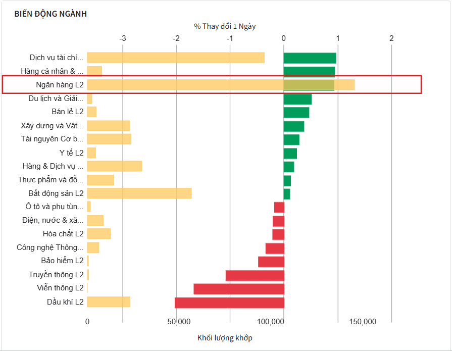The height and width of the screenshot is (351, 452).
Task: Click the '50,000' volume axis tick
Action: [x=179, y=322]
